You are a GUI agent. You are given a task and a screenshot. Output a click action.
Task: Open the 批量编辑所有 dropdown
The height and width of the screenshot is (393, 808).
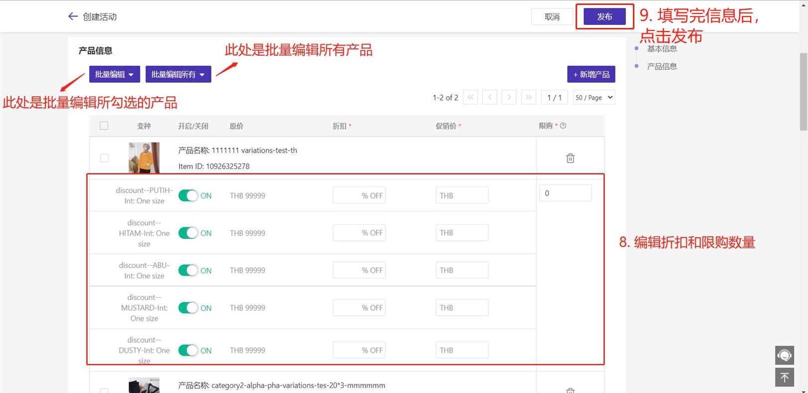tap(178, 74)
